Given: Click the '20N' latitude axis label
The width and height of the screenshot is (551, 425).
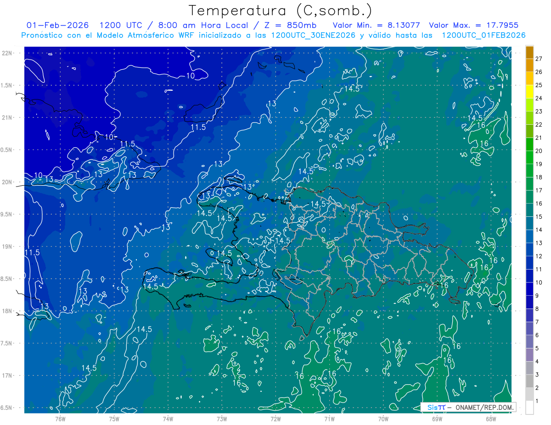Looking at the screenshot, I should [7, 182].
